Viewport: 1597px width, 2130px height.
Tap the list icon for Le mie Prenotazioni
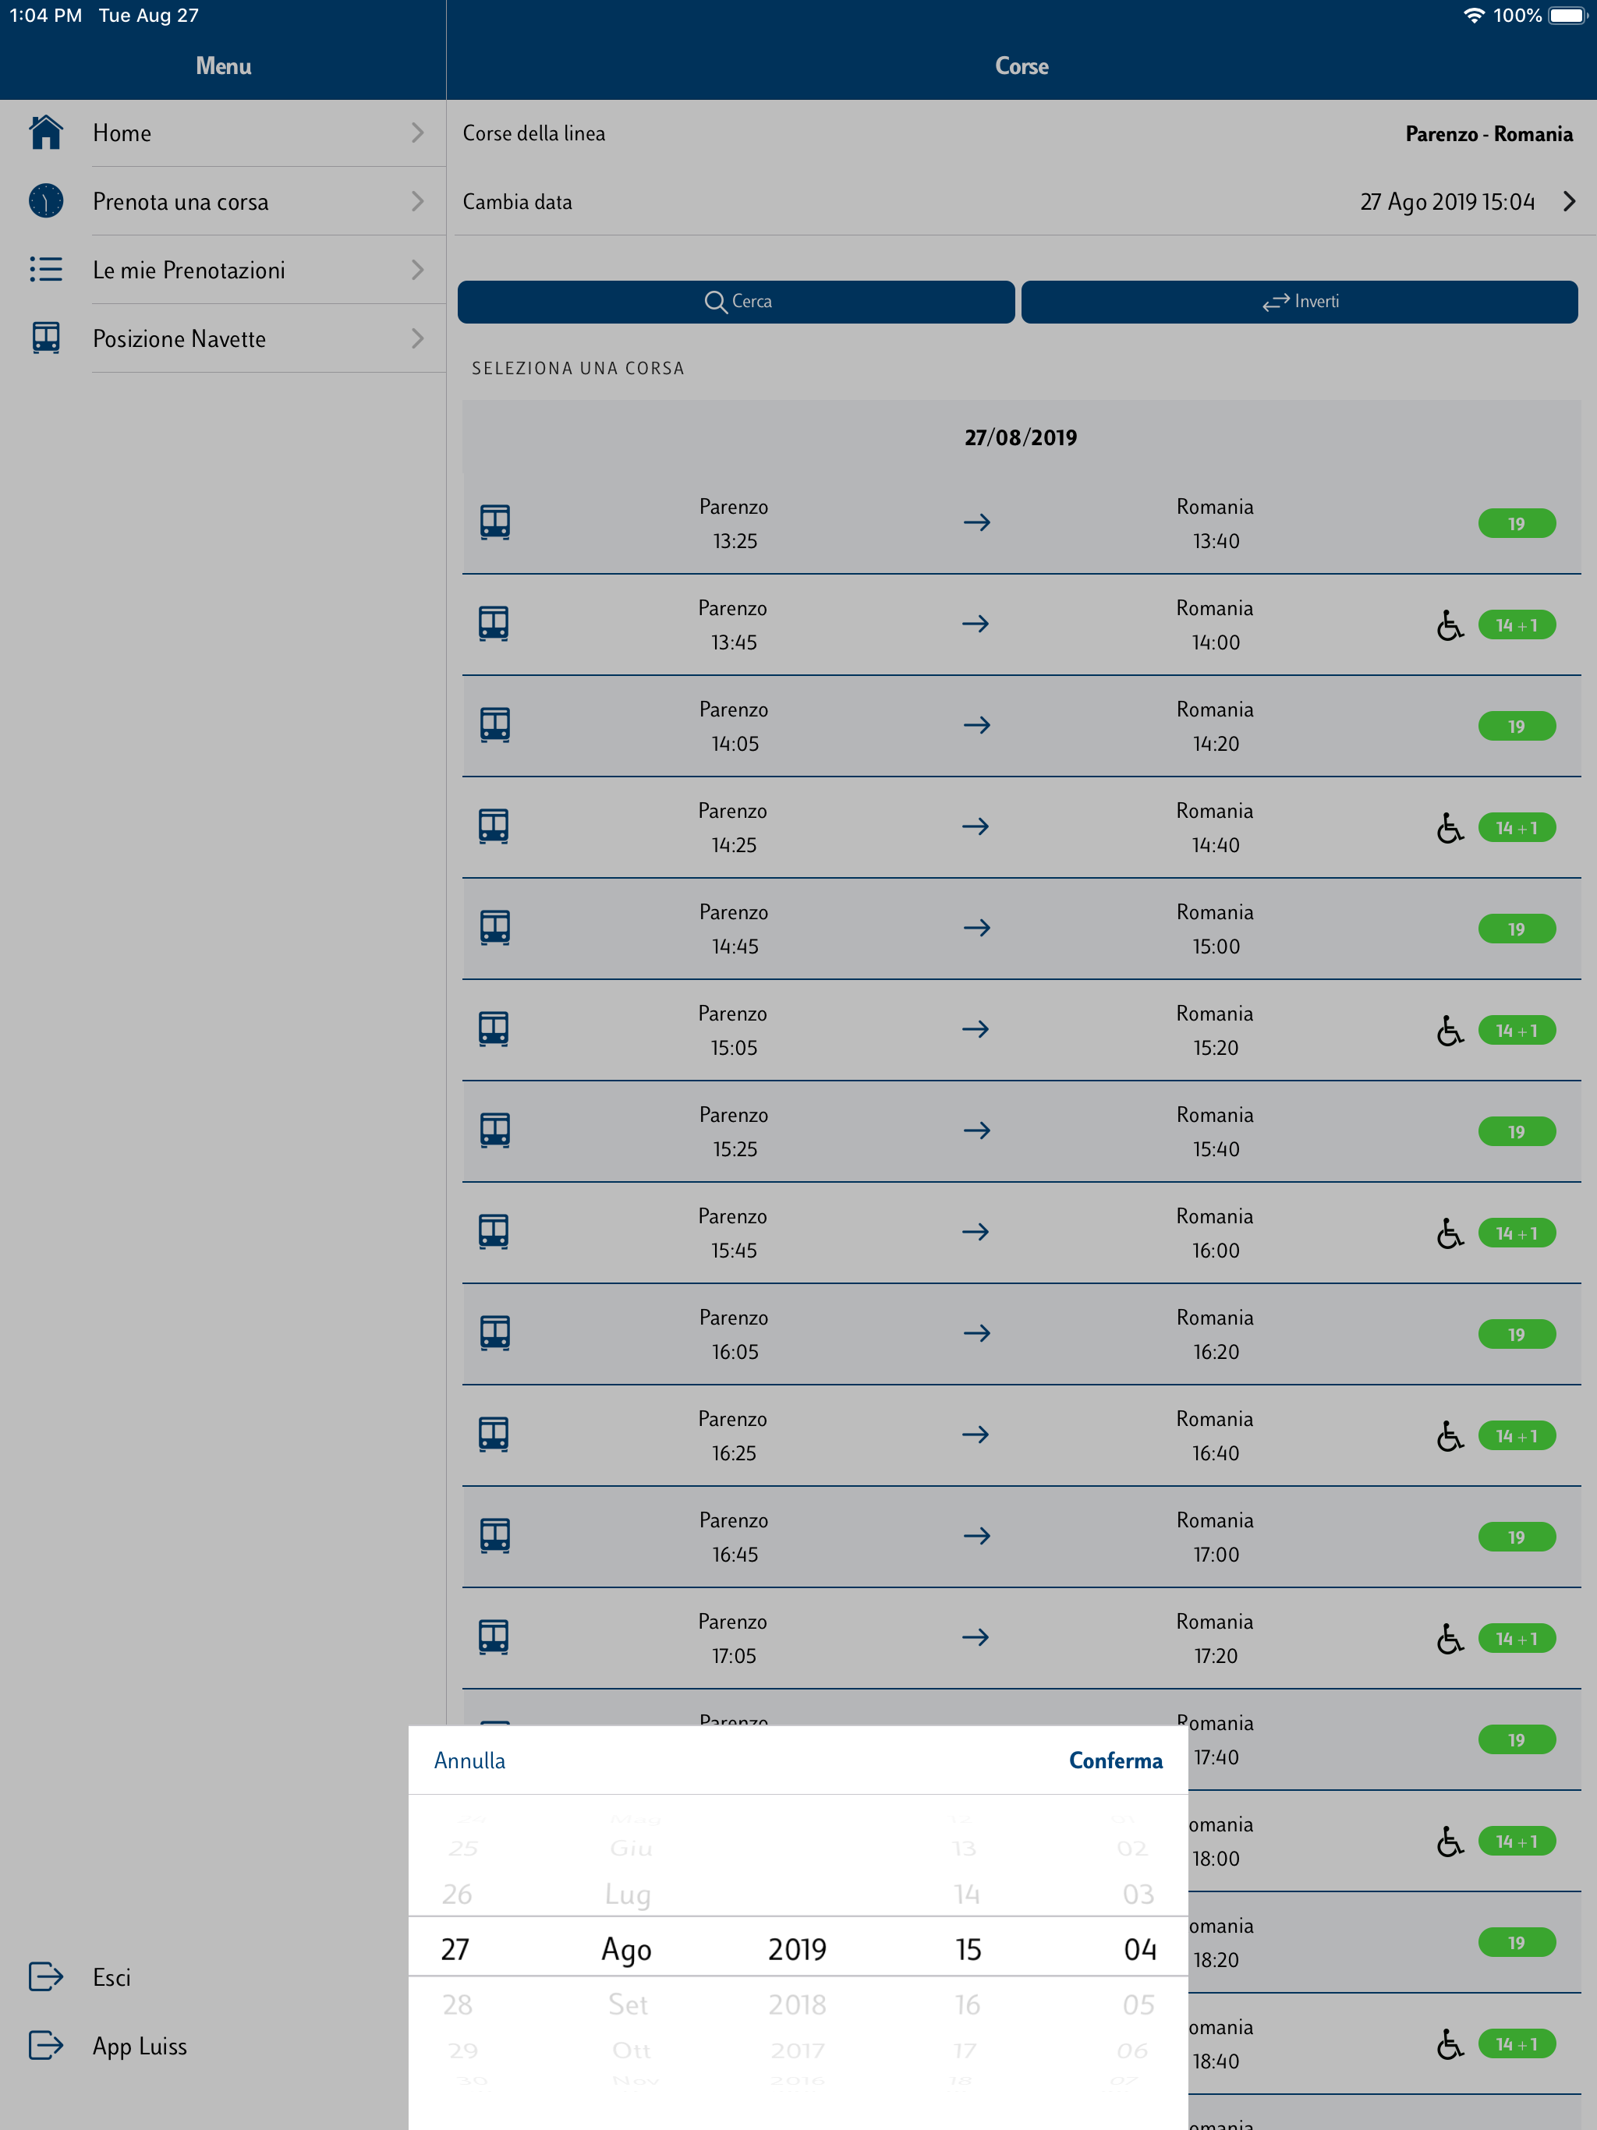click(45, 270)
